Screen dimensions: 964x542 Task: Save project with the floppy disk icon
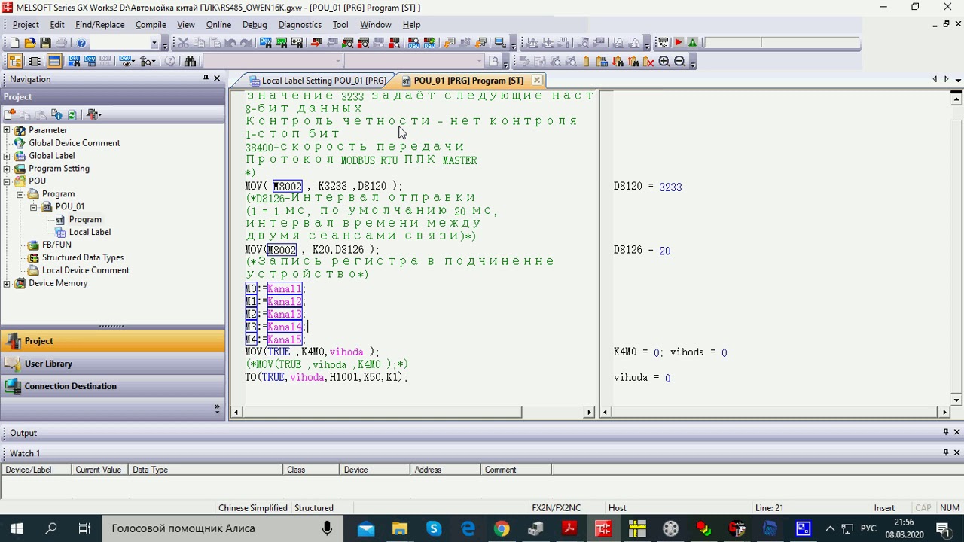(46, 43)
